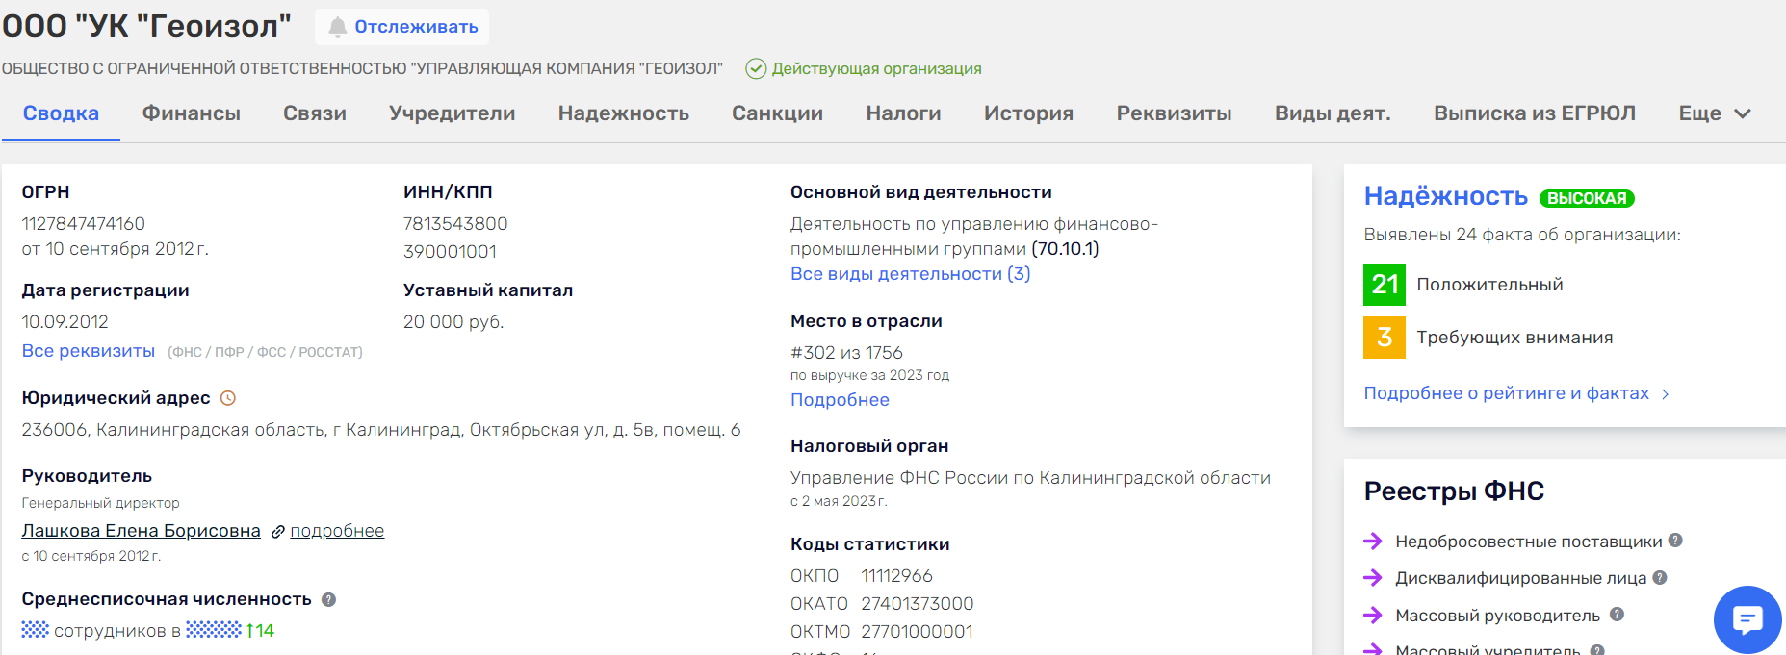Click the purple arrow before Дисквалифицированные лица
Image resolution: width=1786 pixels, height=655 pixels.
tap(1373, 578)
